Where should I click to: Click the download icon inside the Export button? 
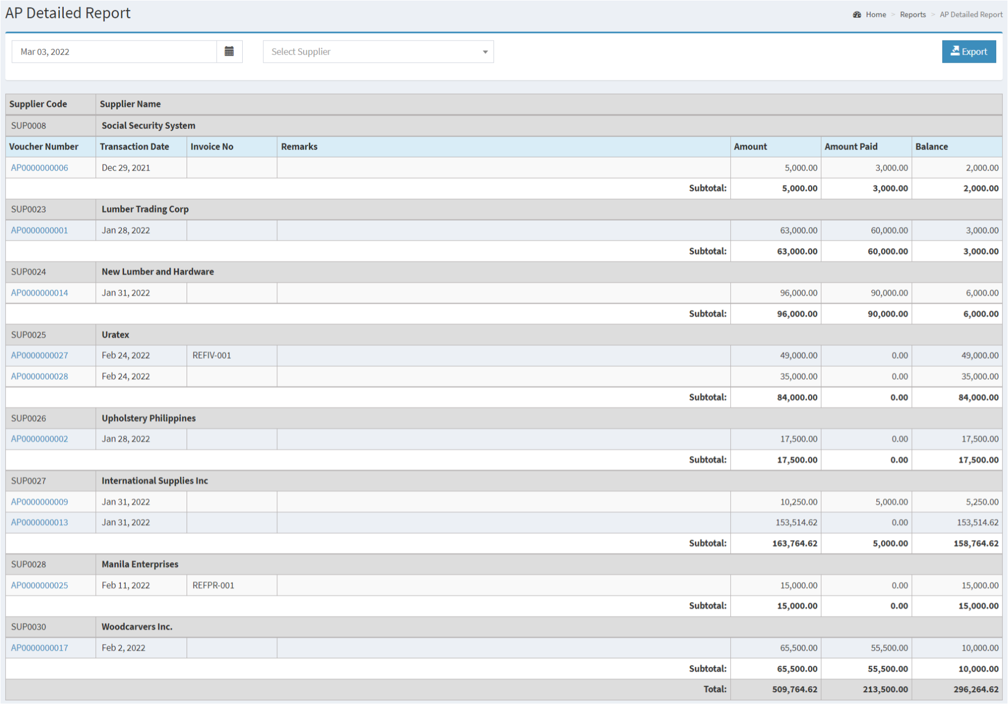tap(955, 51)
